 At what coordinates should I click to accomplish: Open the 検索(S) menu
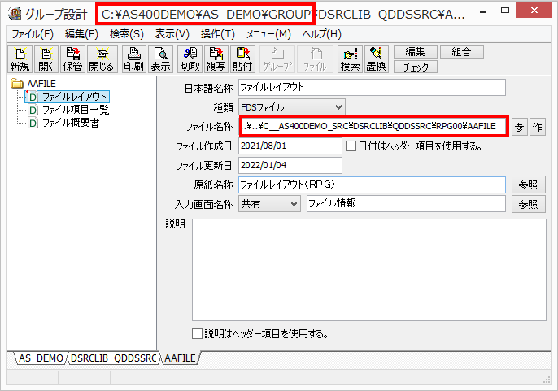click(x=127, y=34)
